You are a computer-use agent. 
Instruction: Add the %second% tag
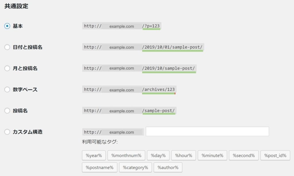coord(244,156)
